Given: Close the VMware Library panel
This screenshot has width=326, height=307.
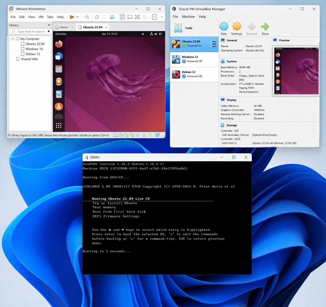Looking at the screenshot, I should point(49,25).
